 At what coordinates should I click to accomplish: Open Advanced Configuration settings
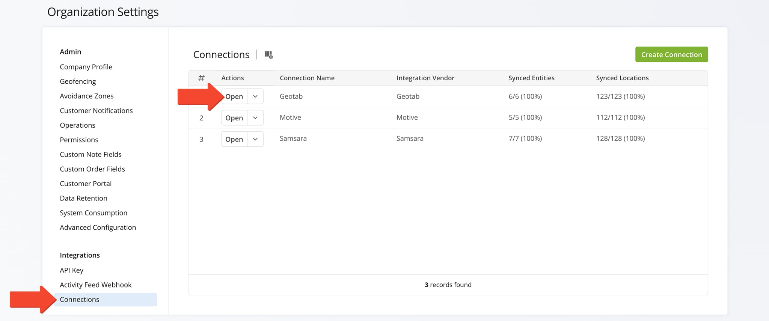98,228
